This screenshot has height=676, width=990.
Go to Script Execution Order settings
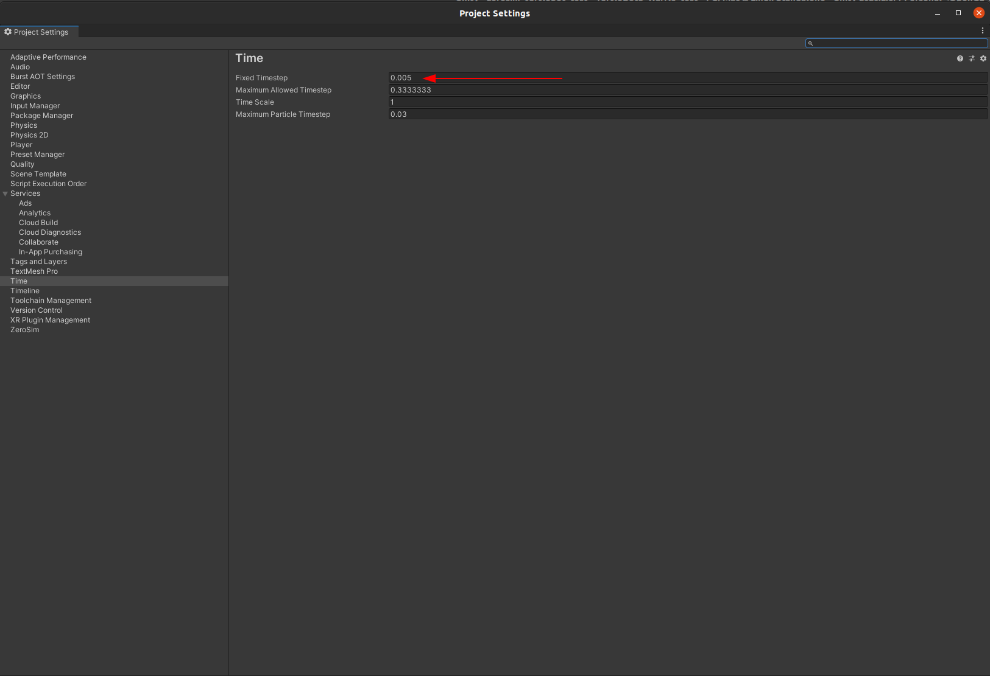pyautogui.click(x=48, y=184)
